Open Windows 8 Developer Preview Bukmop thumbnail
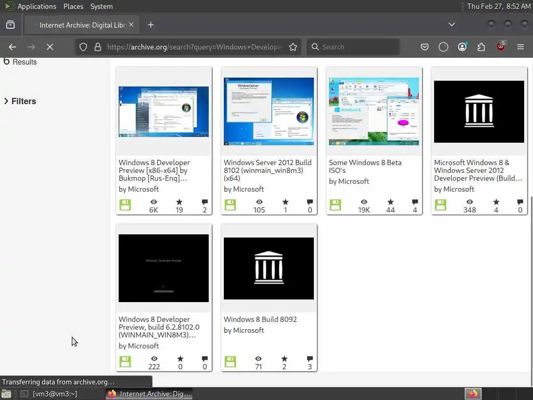 click(163, 111)
